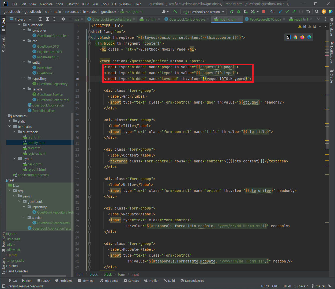Show Git history clock icon
The image size is (335, 289).
[301, 12]
